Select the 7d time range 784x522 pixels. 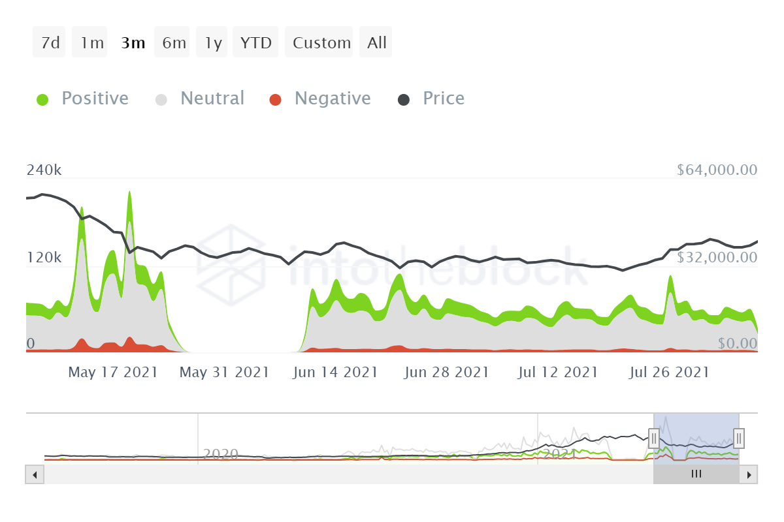point(50,43)
